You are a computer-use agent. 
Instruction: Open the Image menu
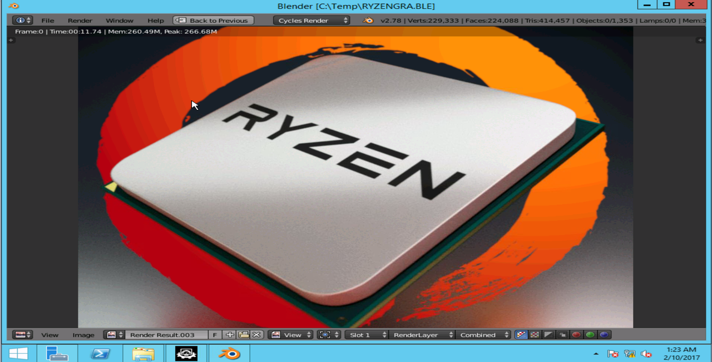(83, 335)
